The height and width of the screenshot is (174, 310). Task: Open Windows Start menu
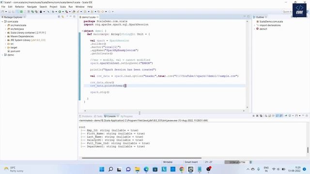[102, 169]
